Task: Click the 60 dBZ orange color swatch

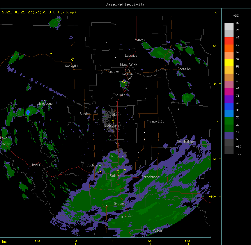Action: (229, 48)
